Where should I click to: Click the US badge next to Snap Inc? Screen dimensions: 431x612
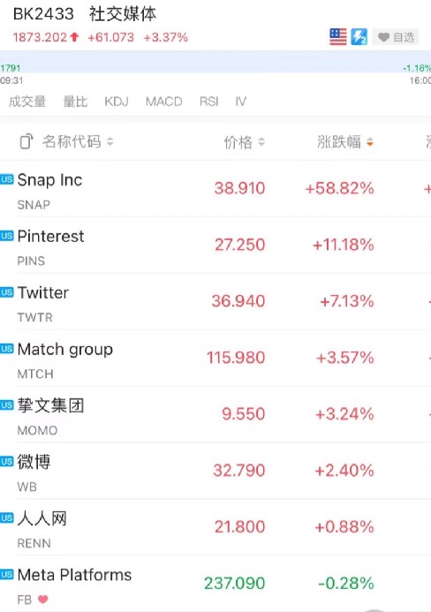coord(7,179)
